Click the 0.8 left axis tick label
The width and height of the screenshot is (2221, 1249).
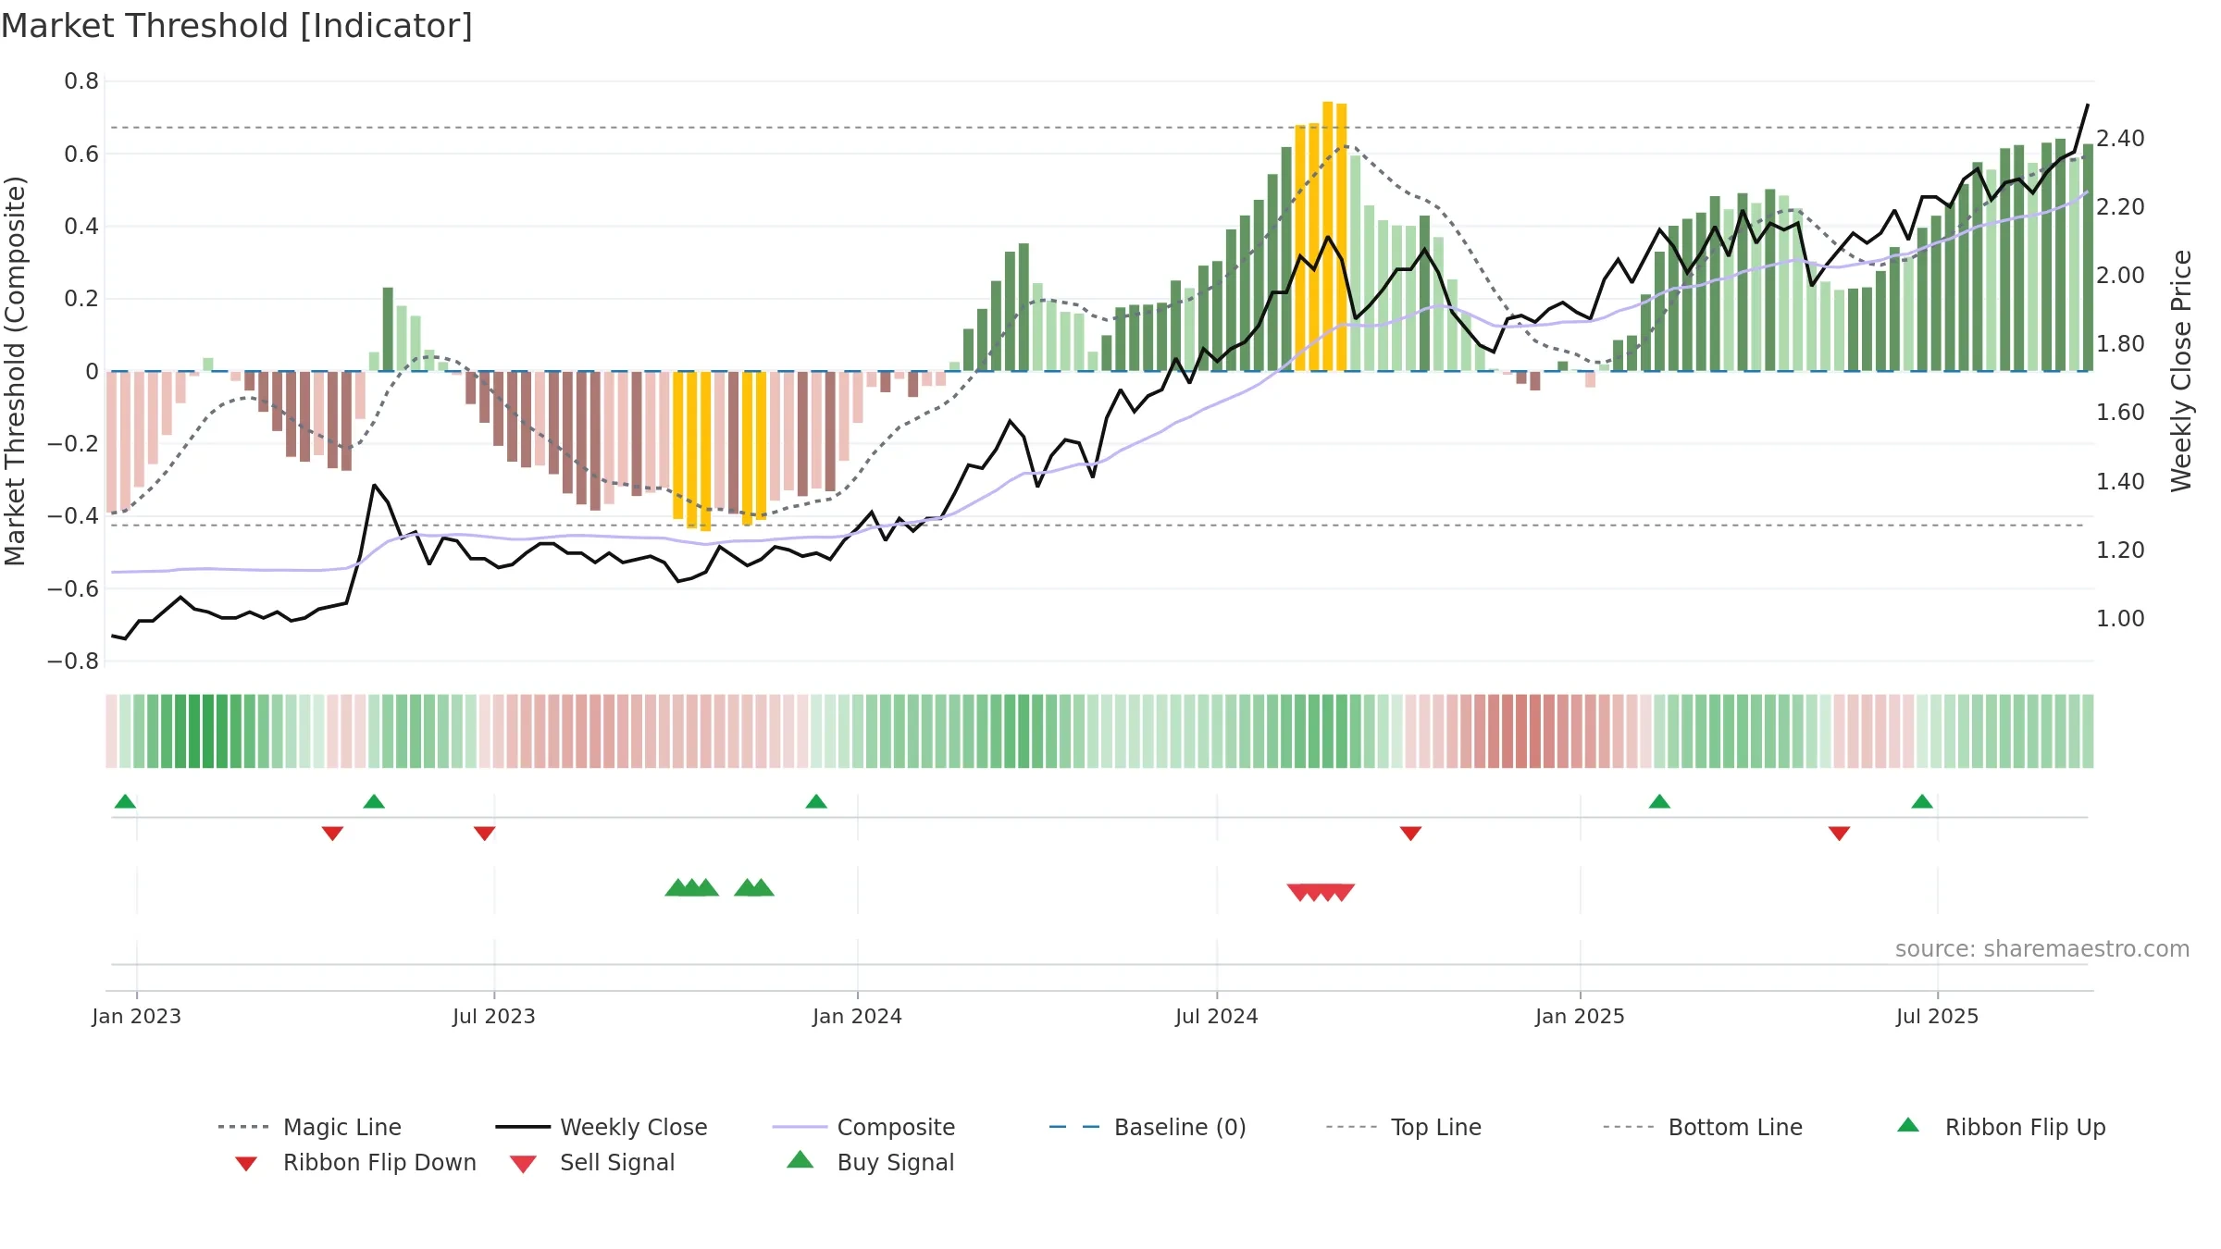coord(81,81)
